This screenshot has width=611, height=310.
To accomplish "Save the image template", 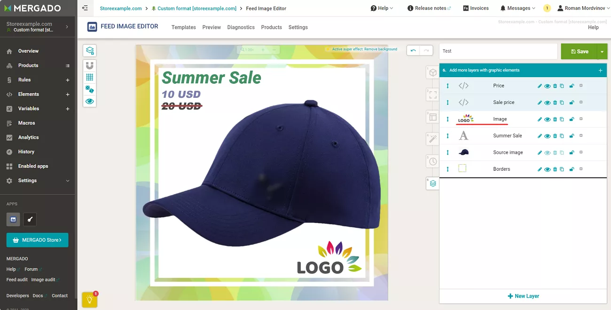I will 579,52.
